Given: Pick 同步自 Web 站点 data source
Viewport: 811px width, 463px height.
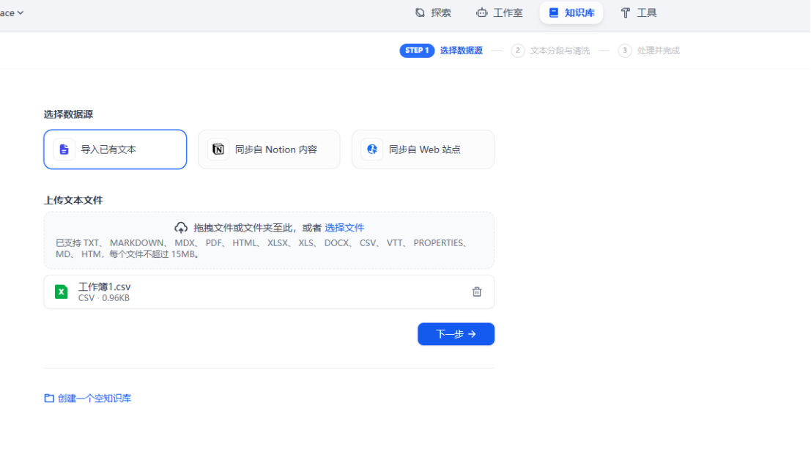Looking at the screenshot, I should [x=423, y=149].
